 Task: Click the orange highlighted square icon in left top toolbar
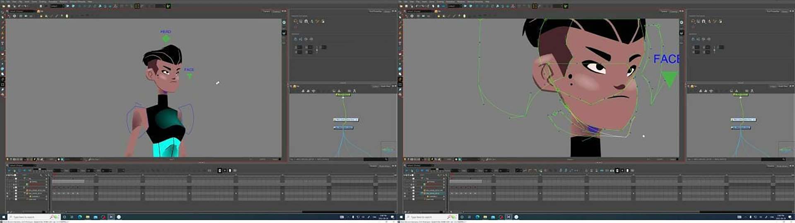pos(137,6)
